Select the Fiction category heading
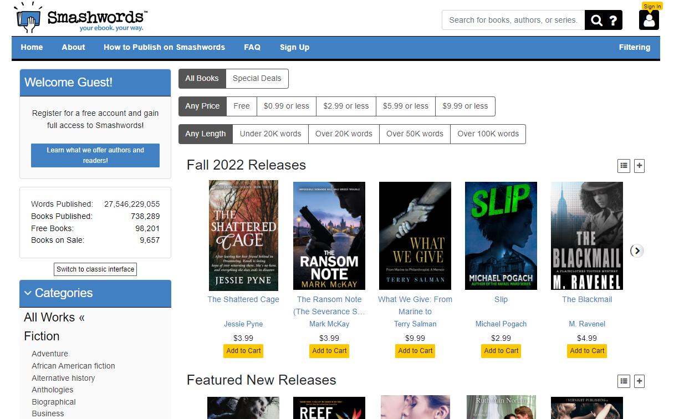This screenshot has height=419, width=679. click(42, 336)
